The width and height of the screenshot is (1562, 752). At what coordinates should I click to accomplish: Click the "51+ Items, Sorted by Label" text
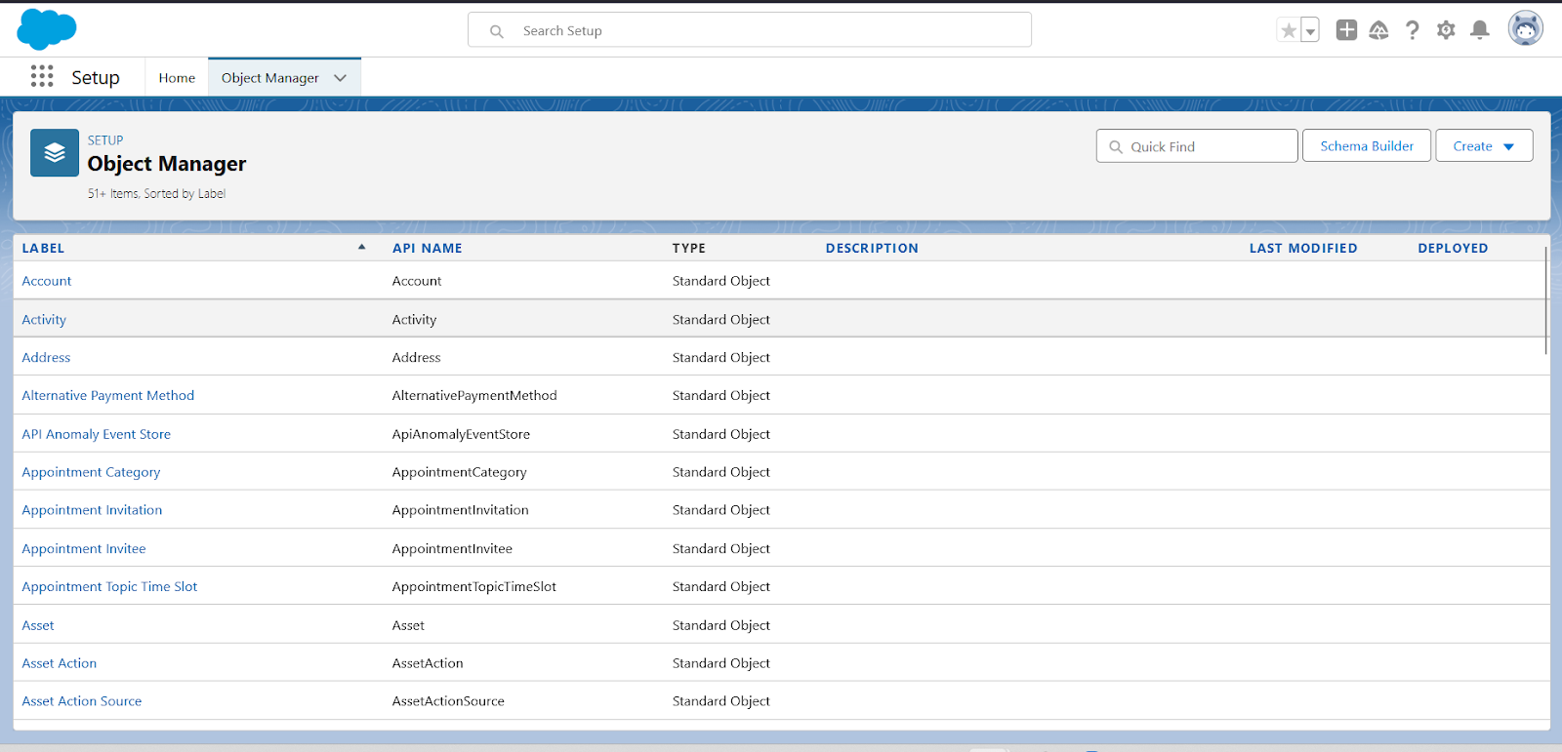(156, 194)
